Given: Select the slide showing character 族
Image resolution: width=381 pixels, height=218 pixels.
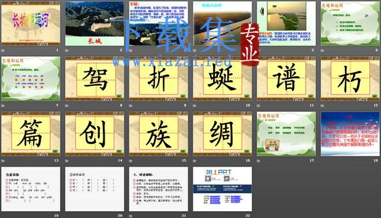Looking at the screenshot, I should pos(158,134).
